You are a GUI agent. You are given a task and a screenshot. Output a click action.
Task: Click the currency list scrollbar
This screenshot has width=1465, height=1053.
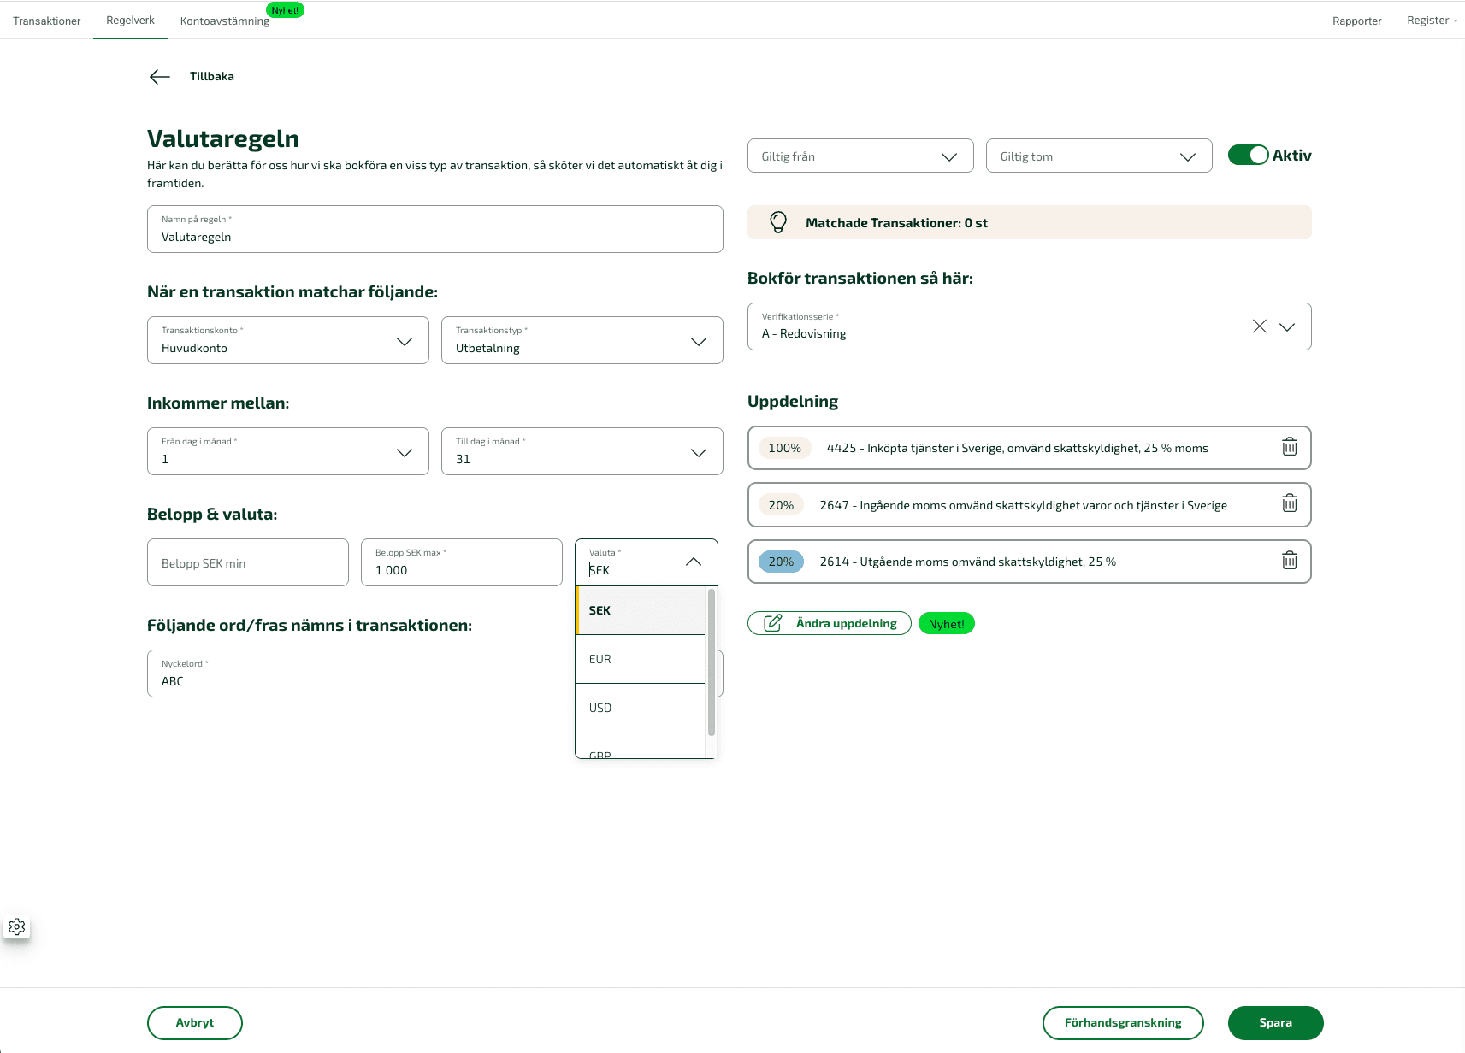tap(712, 662)
